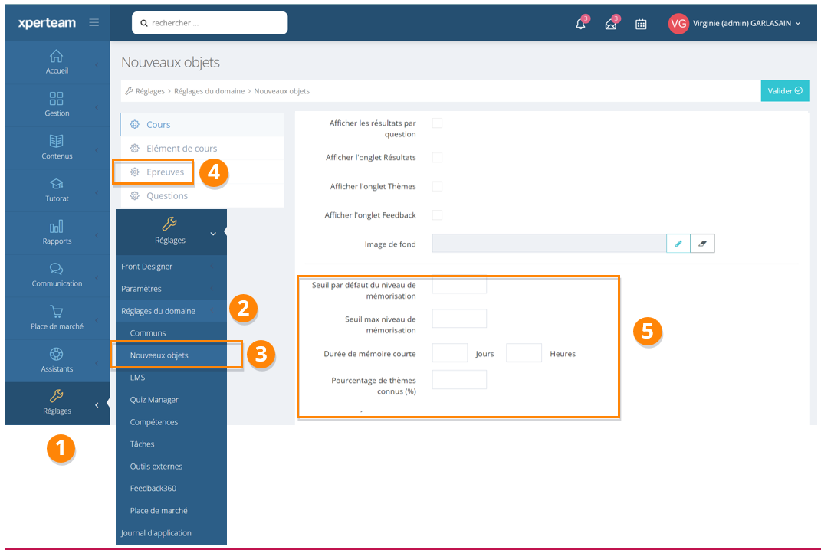Open the calendar icon in header
Viewport: 821px width, 550px height.
click(641, 24)
